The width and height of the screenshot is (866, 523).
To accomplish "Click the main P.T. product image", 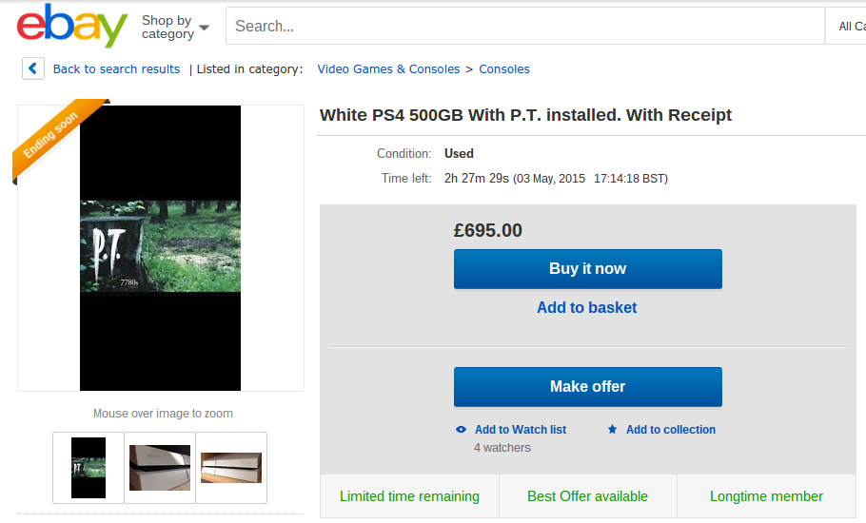I will [160, 248].
